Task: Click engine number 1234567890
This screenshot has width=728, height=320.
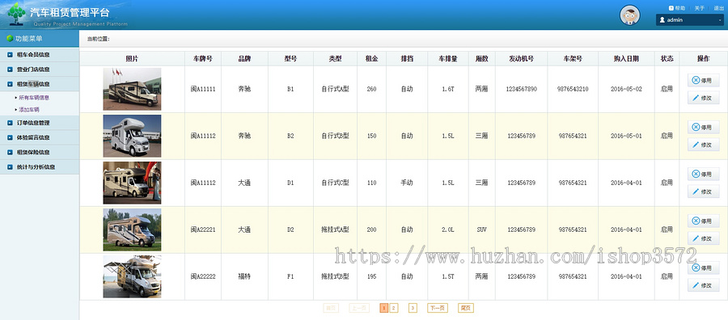Action: click(522, 89)
